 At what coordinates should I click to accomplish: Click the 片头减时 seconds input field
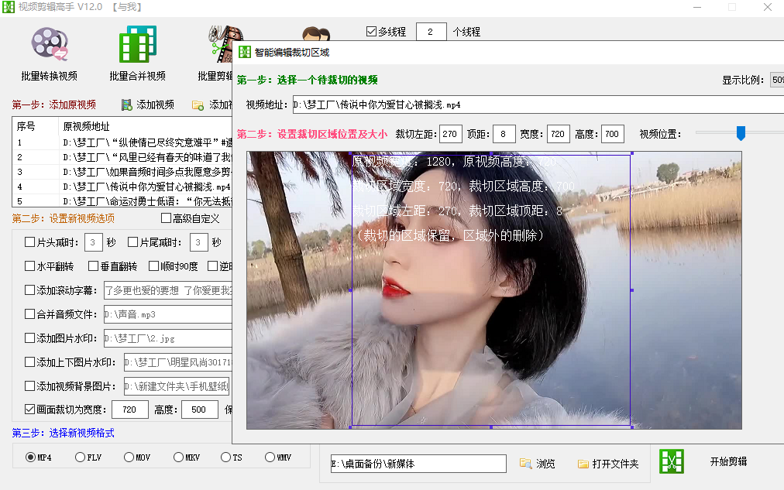pos(94,242)
